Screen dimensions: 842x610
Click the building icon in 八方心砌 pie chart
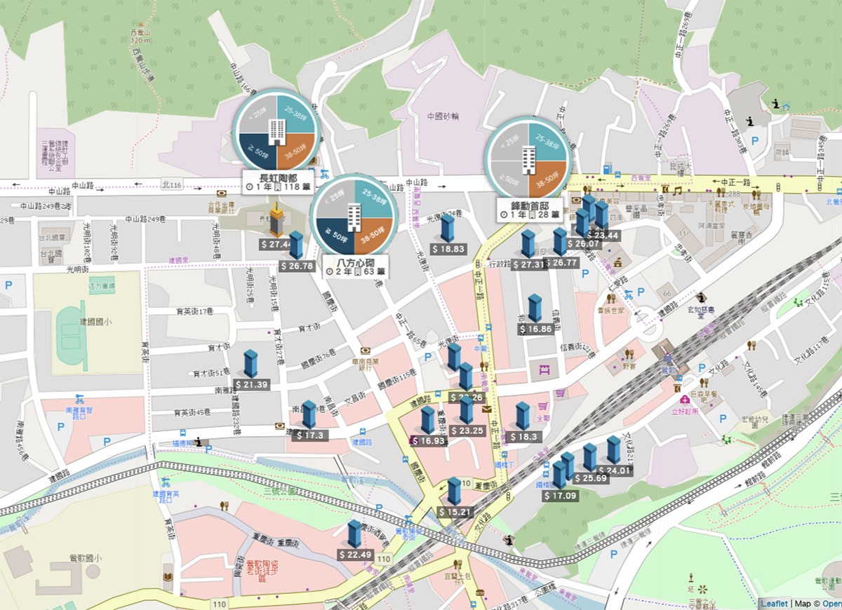(x=354, y=216)
